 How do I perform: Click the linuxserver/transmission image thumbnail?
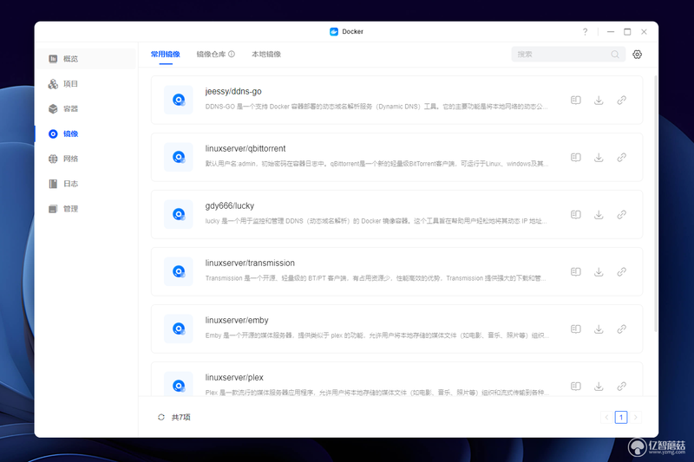click(179, 271)
